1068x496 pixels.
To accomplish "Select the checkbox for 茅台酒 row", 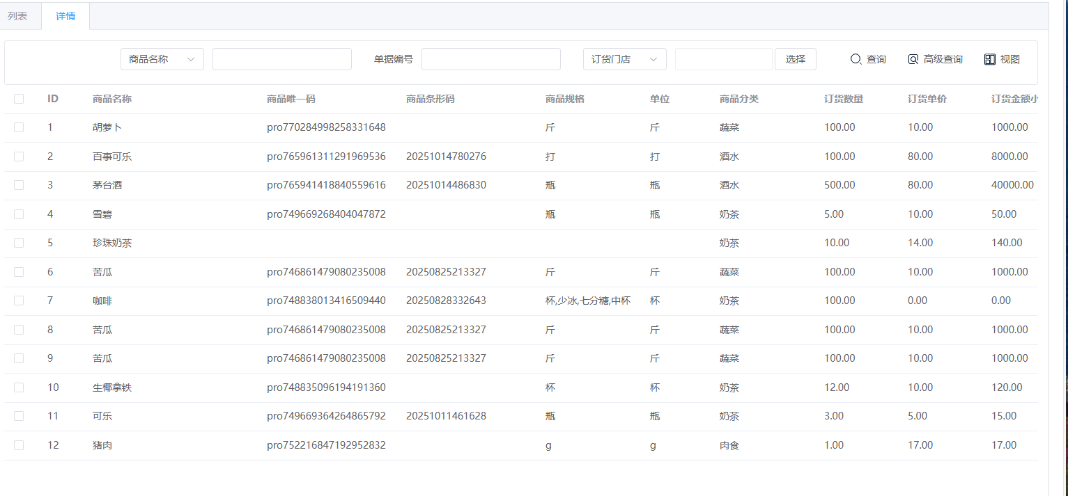I will (19, 185).
